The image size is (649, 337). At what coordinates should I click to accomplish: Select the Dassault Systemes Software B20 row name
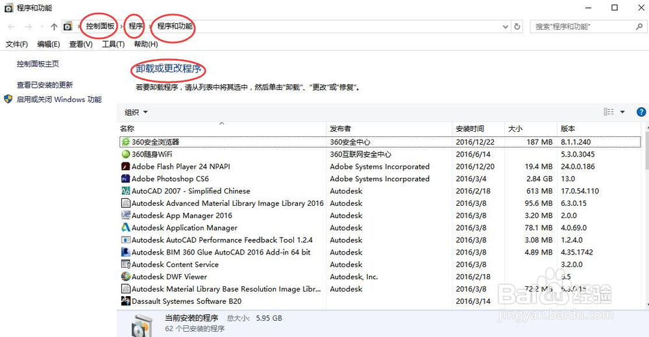point(187,301)
